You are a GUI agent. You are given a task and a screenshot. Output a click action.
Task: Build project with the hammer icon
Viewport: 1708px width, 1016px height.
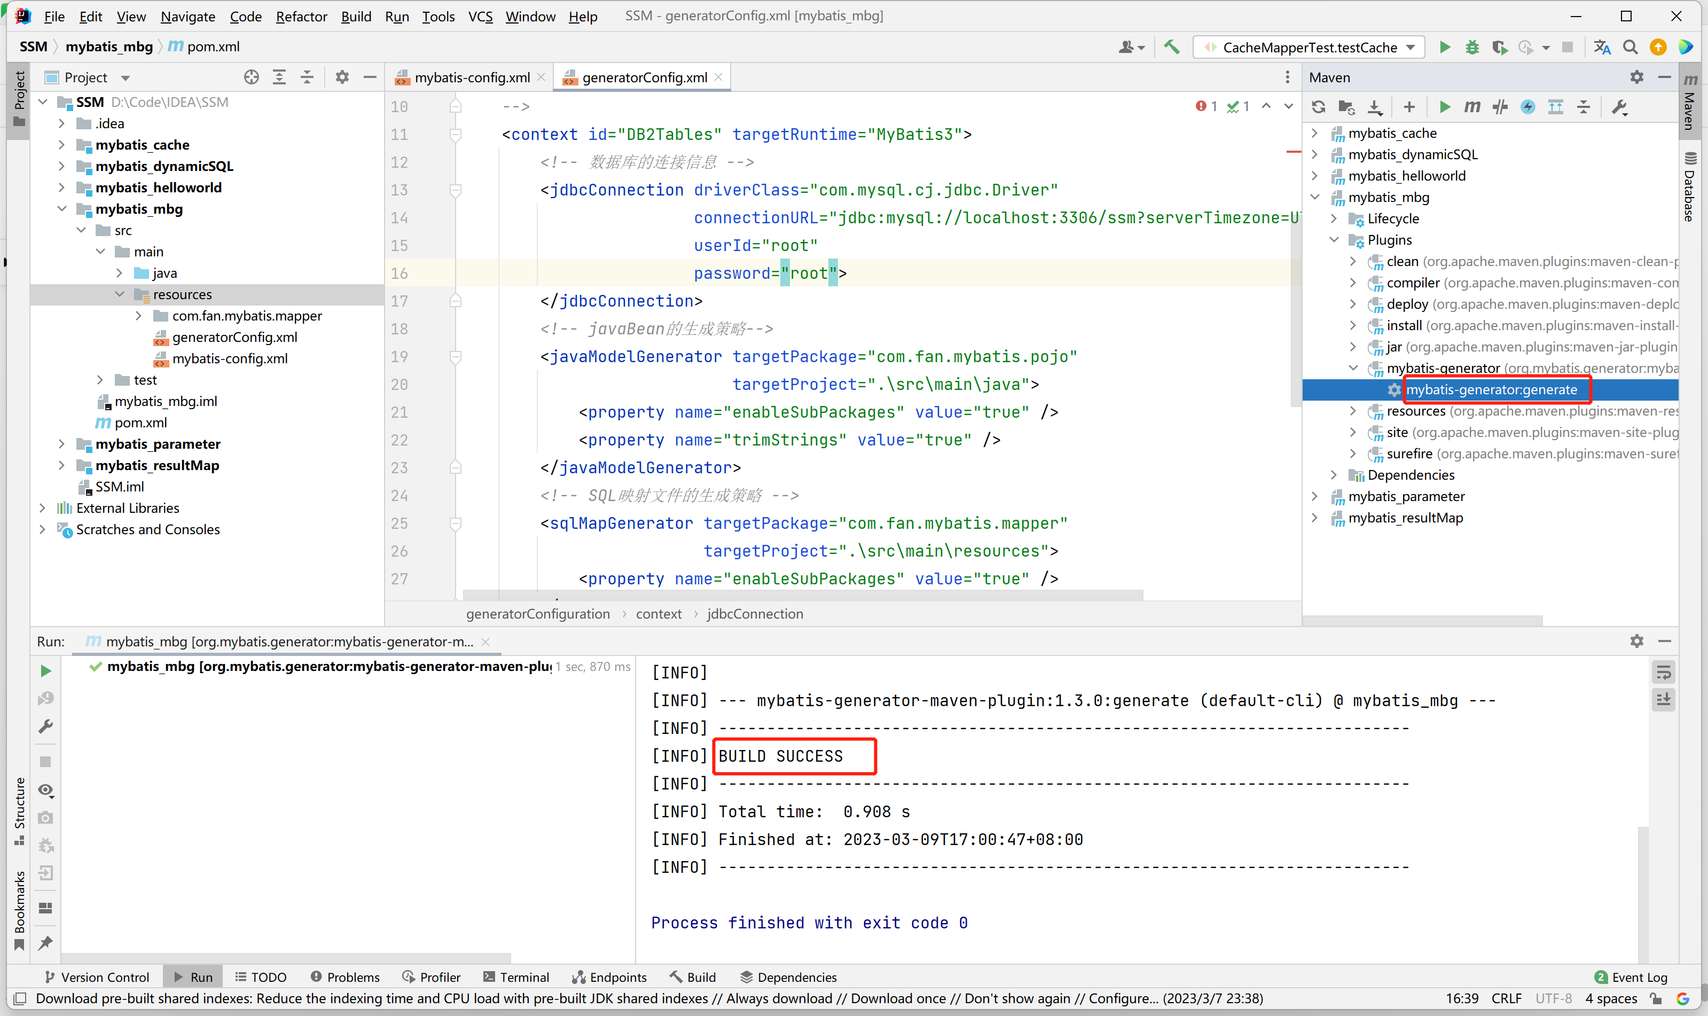1172,47
